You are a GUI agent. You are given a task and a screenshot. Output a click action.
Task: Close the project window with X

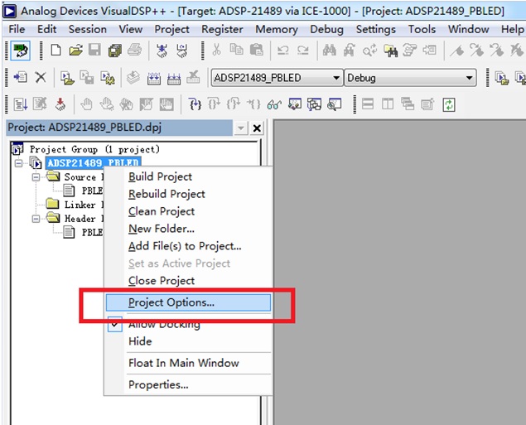257,128
